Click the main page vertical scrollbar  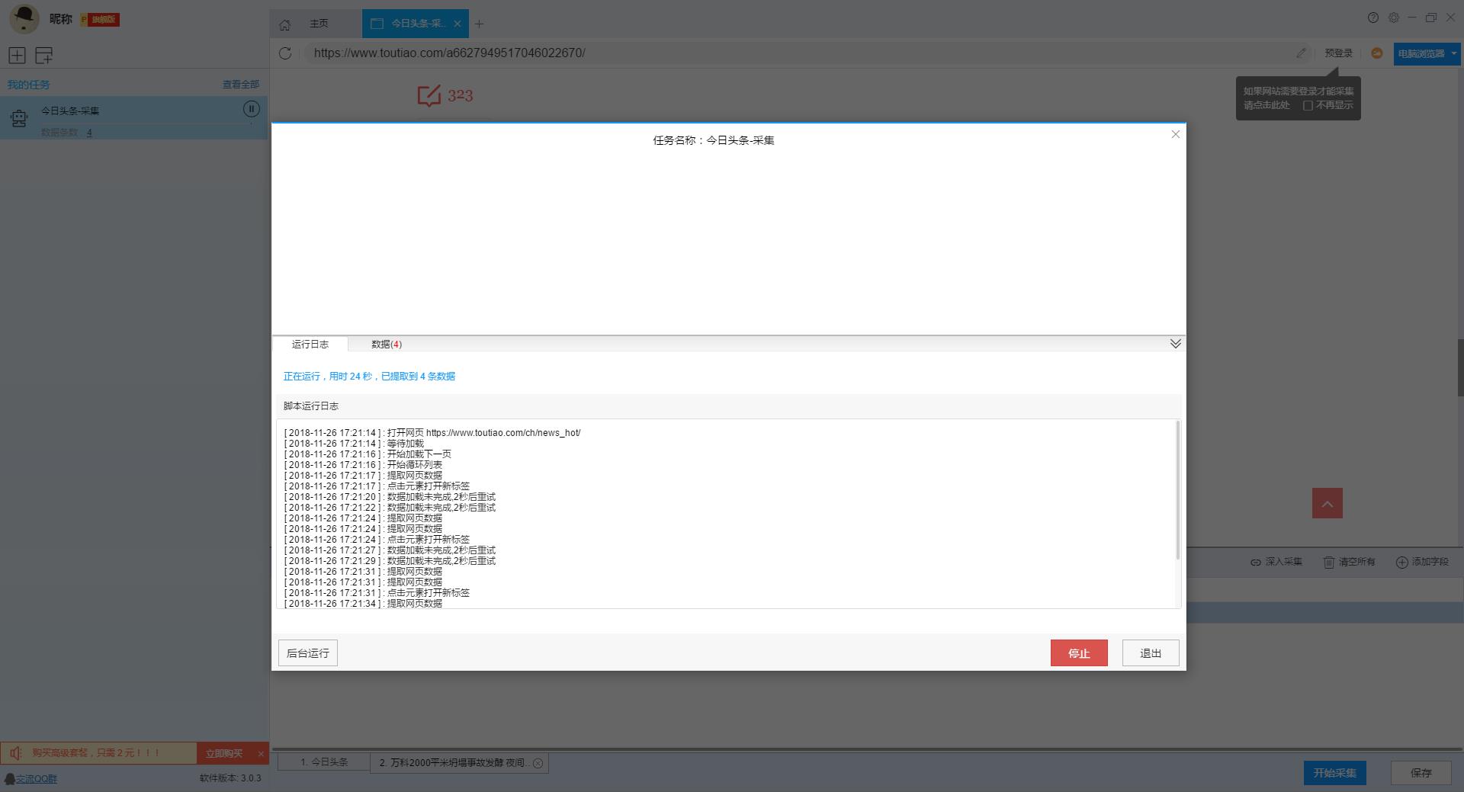point(1461,367)
